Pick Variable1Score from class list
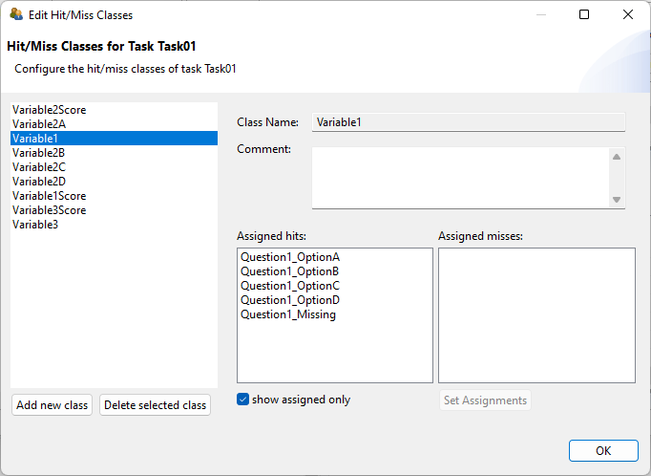The width and height of the screenshot is (651, 476). 50,196
